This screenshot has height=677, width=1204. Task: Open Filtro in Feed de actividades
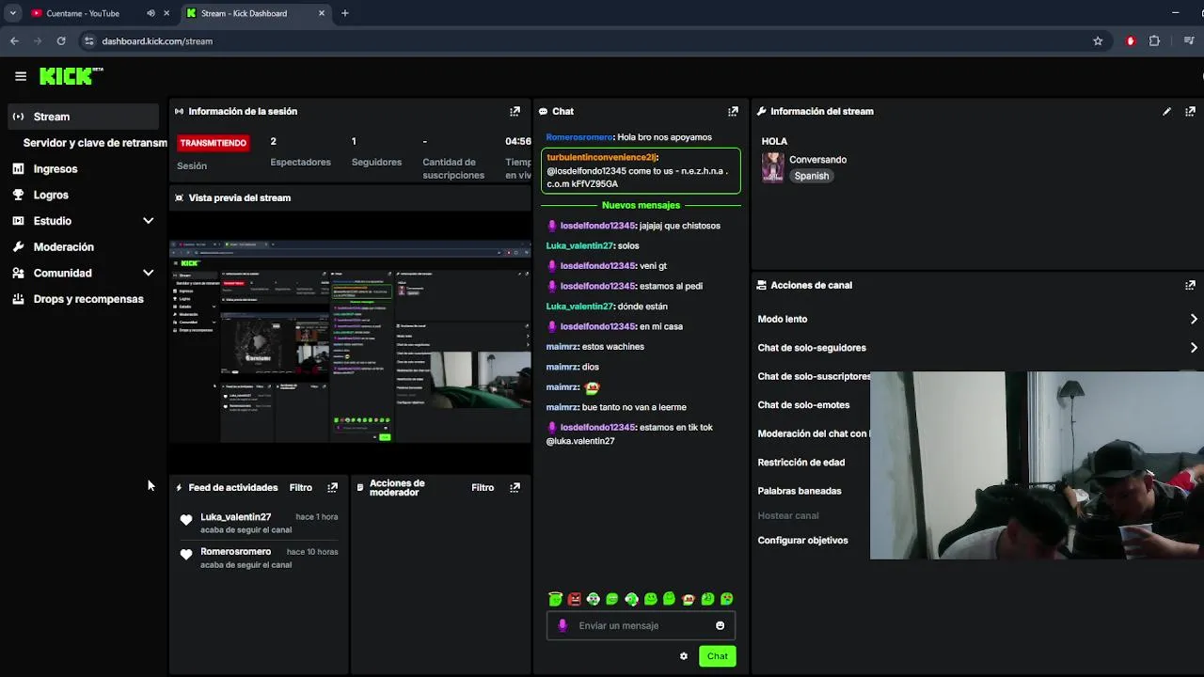point(301,487)
